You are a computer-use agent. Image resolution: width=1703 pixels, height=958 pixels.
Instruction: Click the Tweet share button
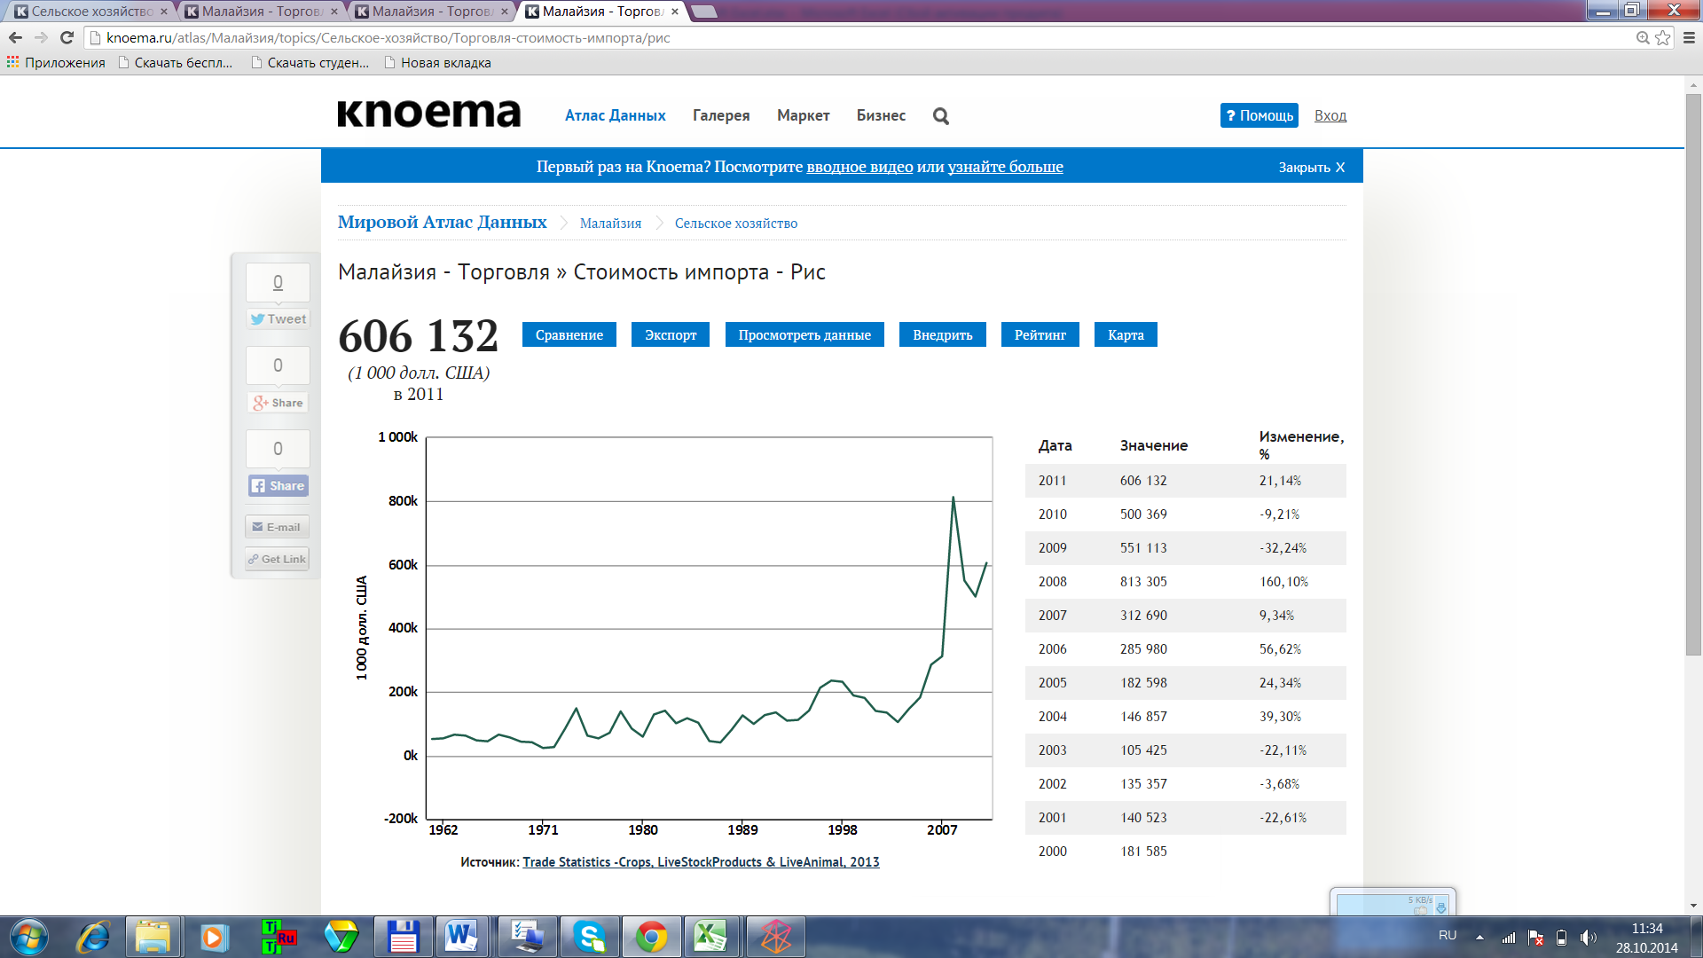click(x=279, y=319)
